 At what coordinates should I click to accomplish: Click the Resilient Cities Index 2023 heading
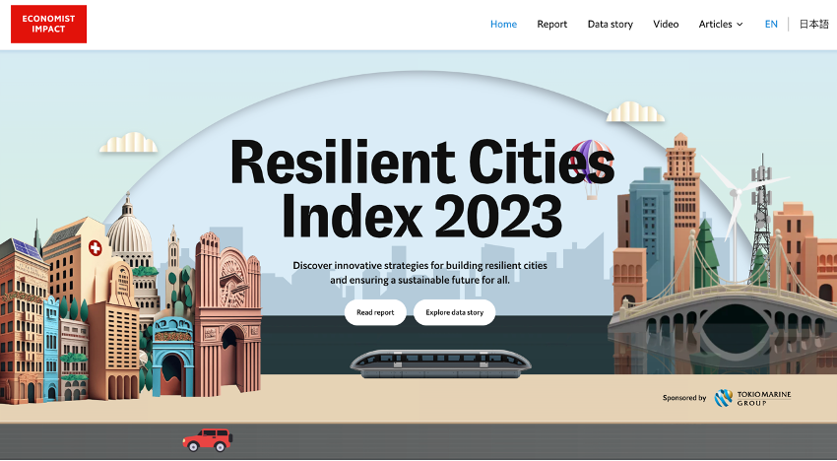[422, 188]
